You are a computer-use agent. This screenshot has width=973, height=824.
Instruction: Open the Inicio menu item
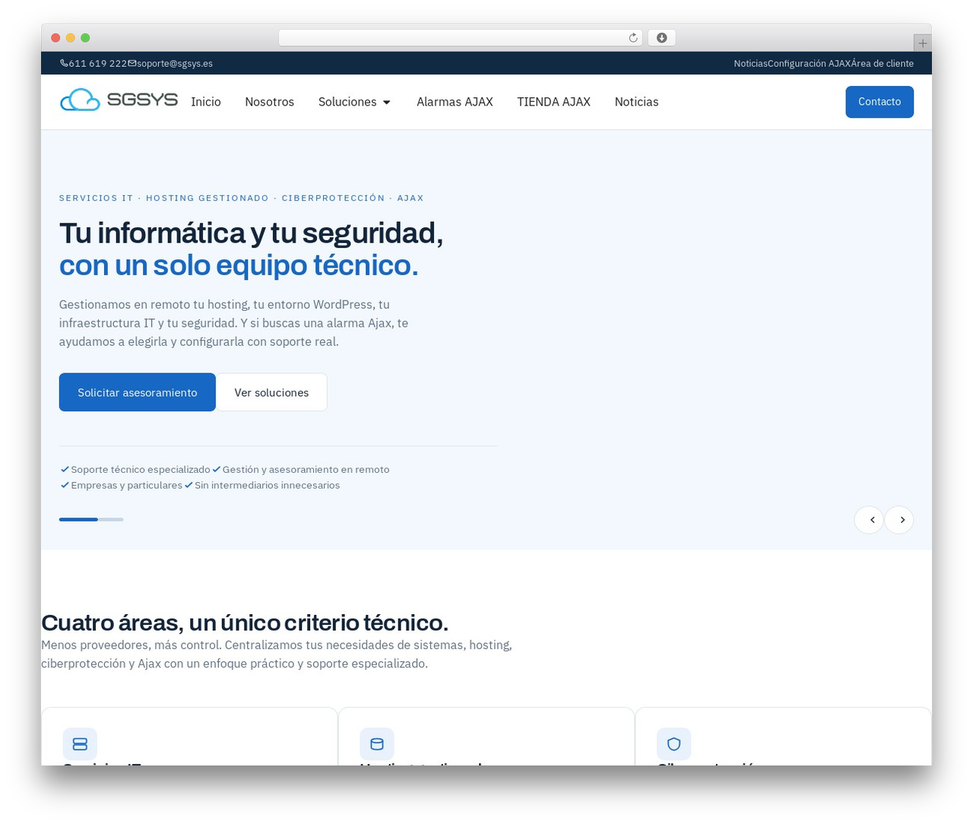click(206, 102)
